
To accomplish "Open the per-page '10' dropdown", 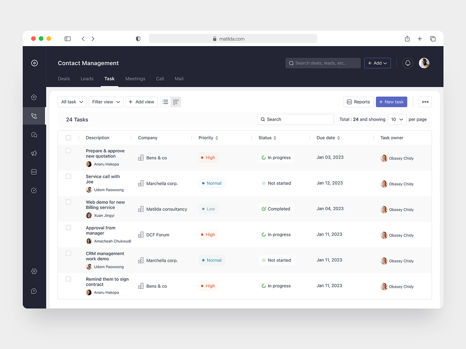I will pyautogui.click(x=396, y=119).
